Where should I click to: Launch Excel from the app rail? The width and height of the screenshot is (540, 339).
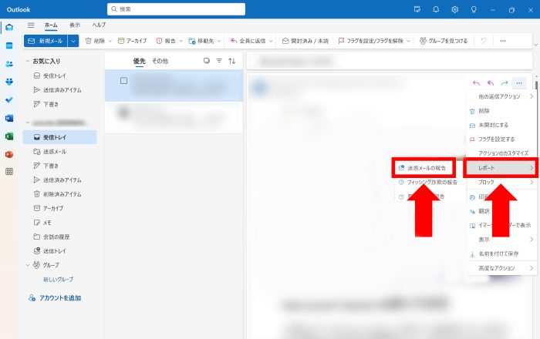pyautogui.click(x=9, y=136)
